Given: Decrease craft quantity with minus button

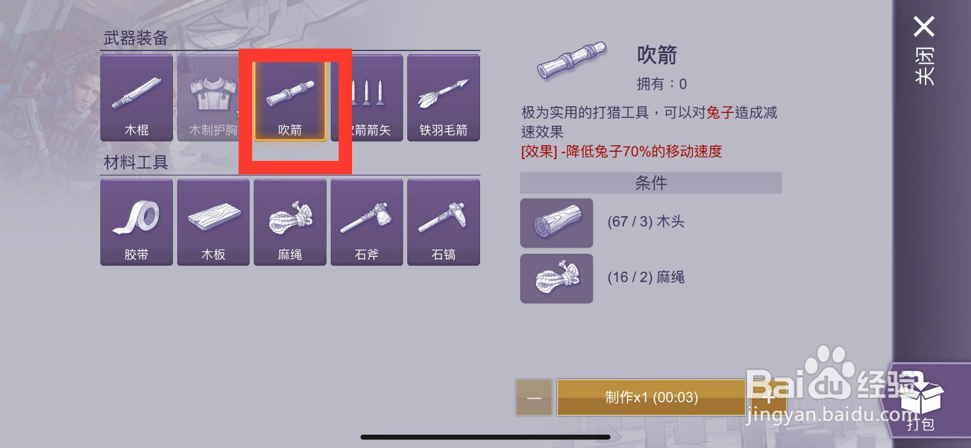Looking at the screenshot, I should click(x=534, y=398).
